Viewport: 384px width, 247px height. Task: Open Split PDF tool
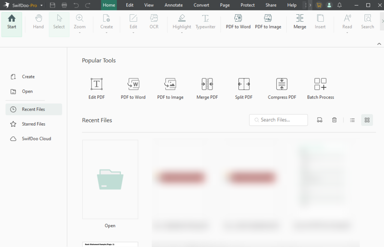[x=244, y=88]
